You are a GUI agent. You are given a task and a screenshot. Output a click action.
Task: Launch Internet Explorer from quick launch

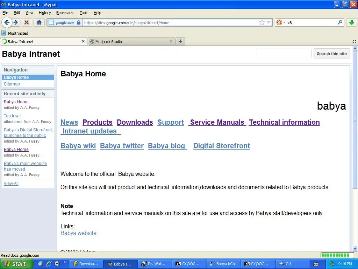pyautogui.click(x=49, y=264)
